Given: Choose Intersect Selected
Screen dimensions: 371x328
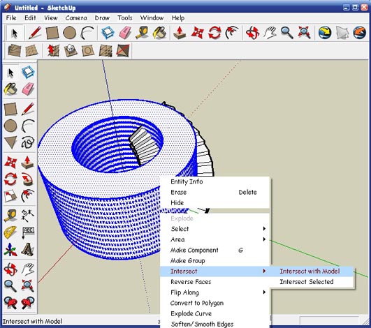Looking at the screenshot, I should [312, 282].
